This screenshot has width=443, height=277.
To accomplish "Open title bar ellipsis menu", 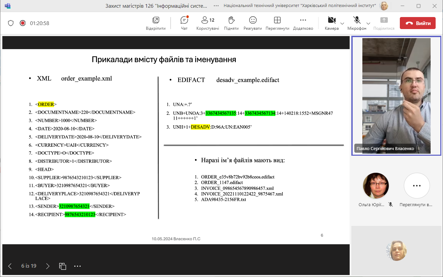I will pyautogui.click(x=216, y=6).
